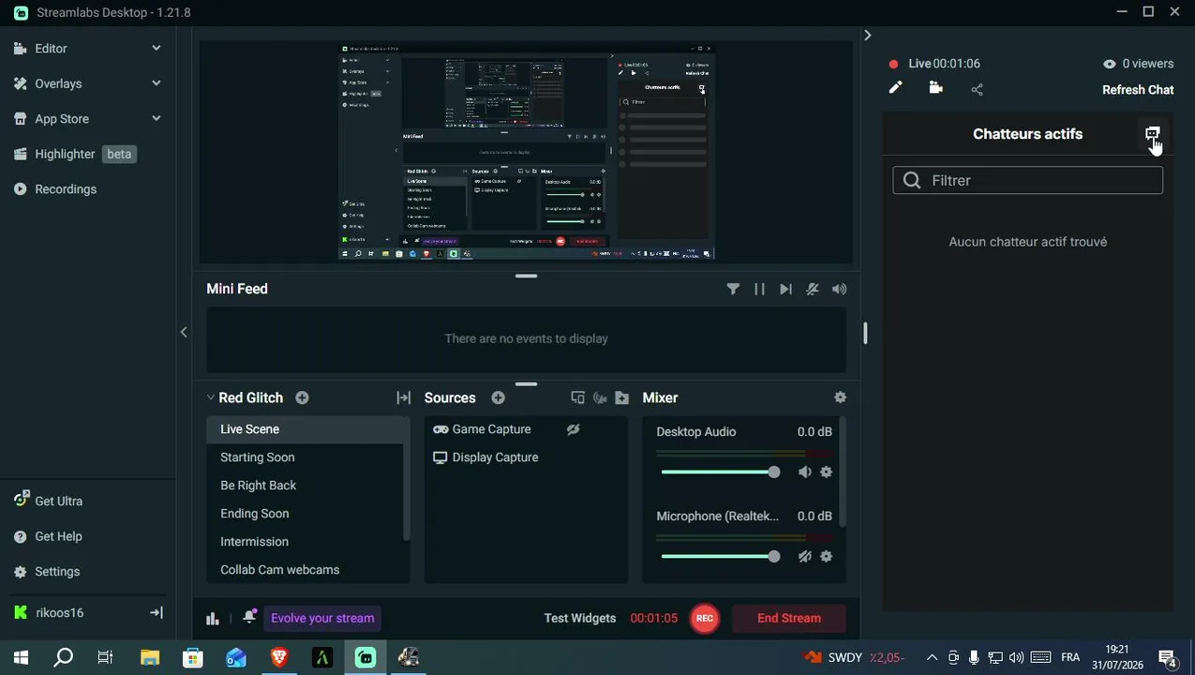Click the Mixer panel scrollbar
Screen dimensions: 1195x675
point(843,472)
